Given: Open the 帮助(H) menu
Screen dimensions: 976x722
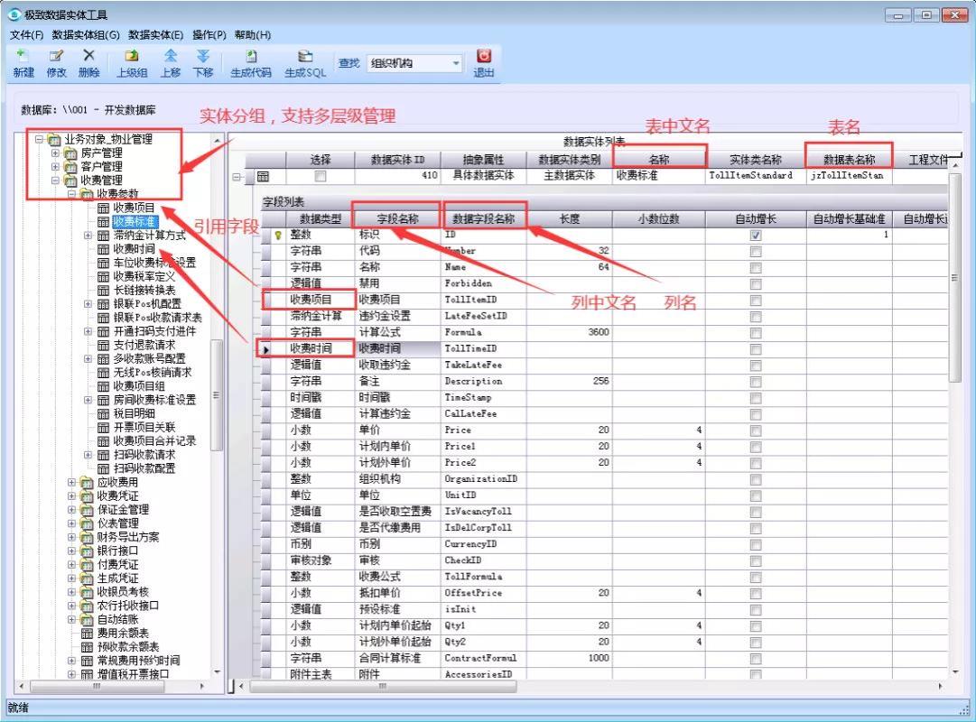Looking at the screenshot, I should pyautogui.click(x=253, y=35).
